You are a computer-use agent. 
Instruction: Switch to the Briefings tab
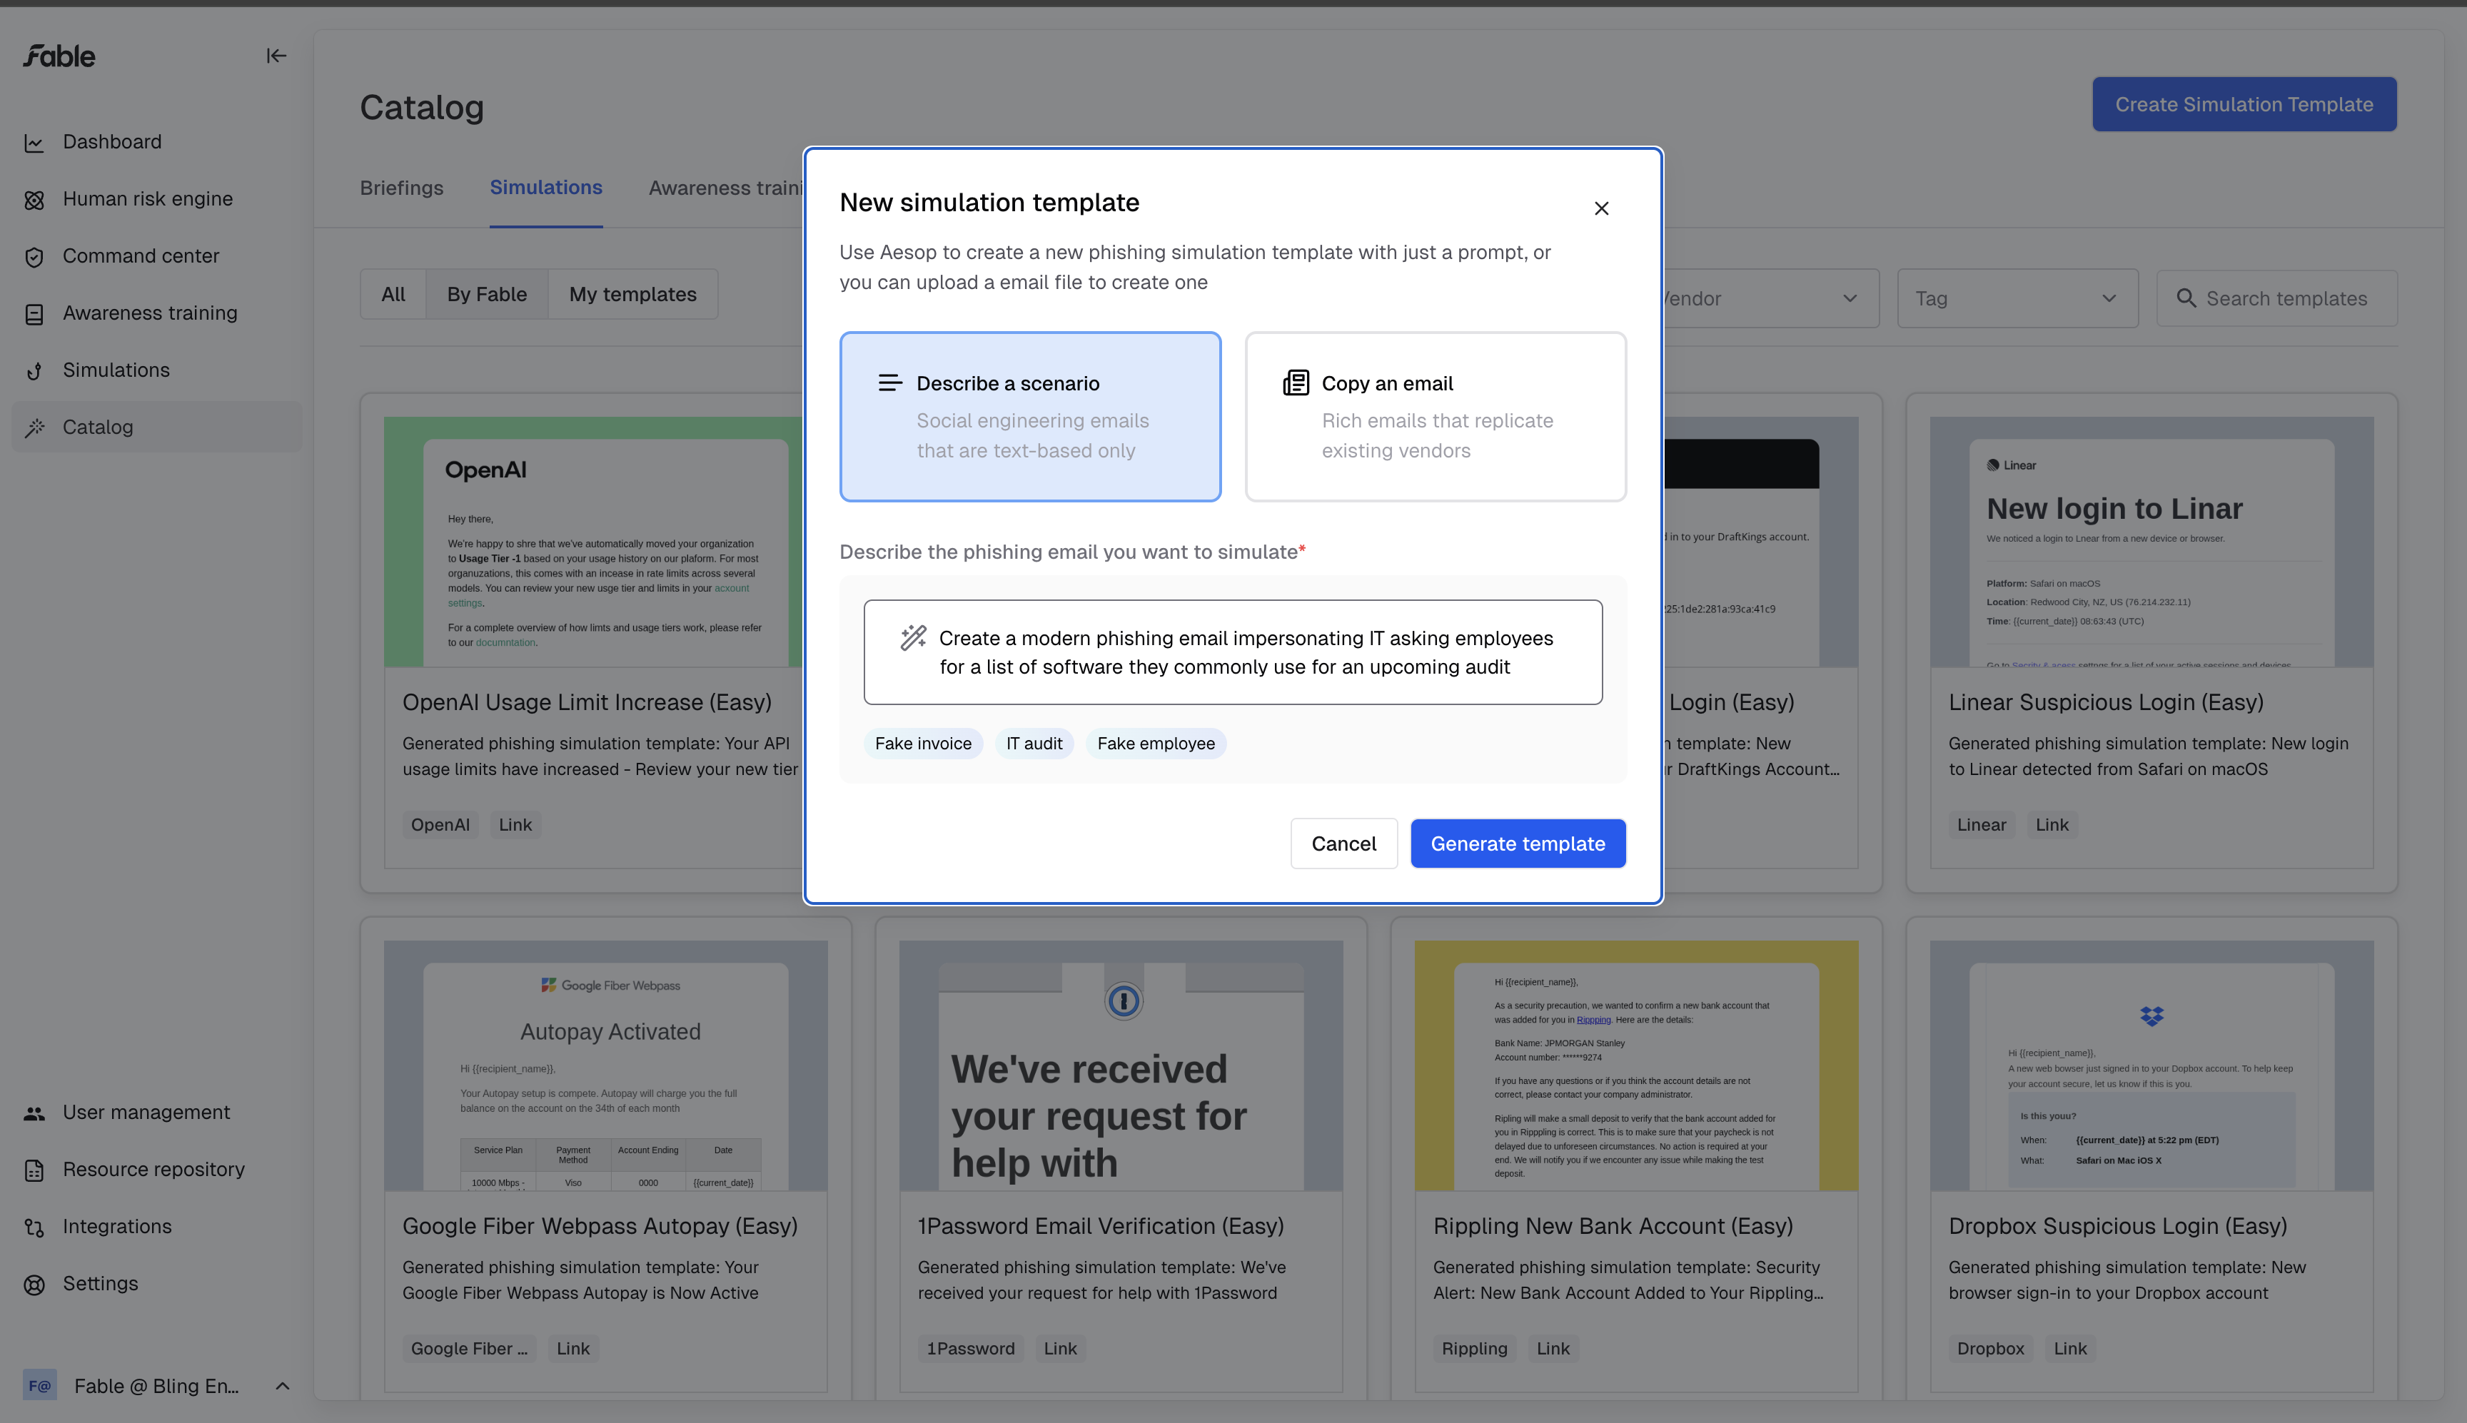click(x=402, y=188)
